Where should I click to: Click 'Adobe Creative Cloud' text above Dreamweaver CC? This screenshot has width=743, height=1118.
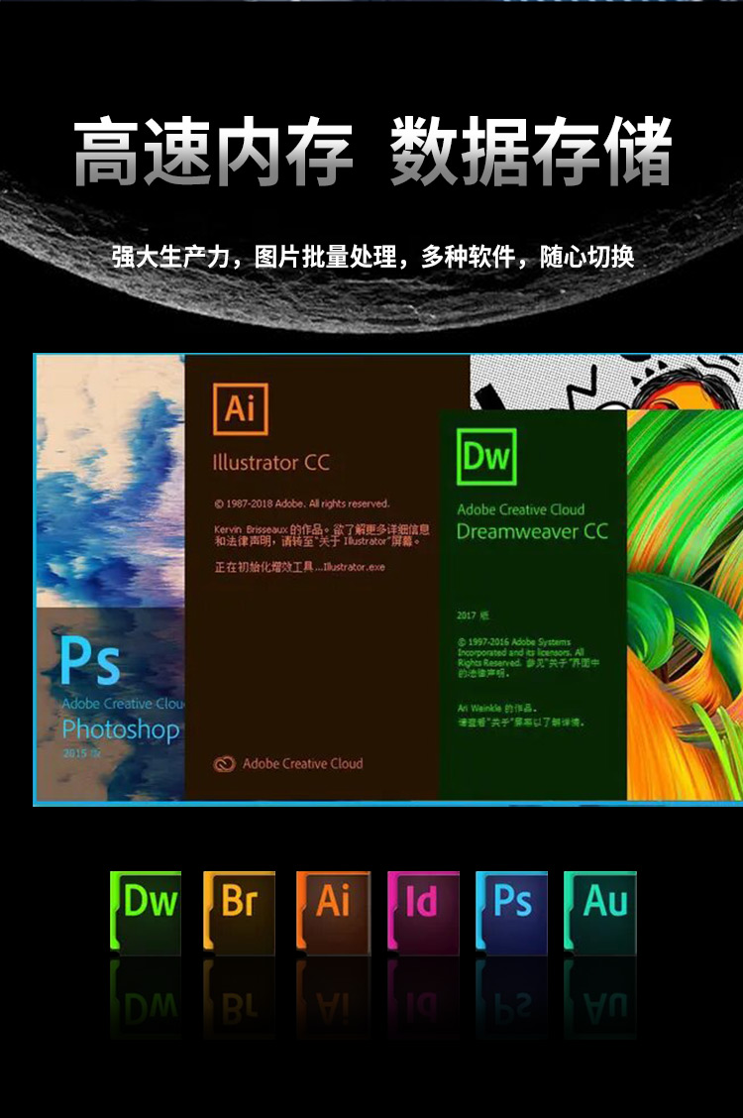(x=521, y=509)
